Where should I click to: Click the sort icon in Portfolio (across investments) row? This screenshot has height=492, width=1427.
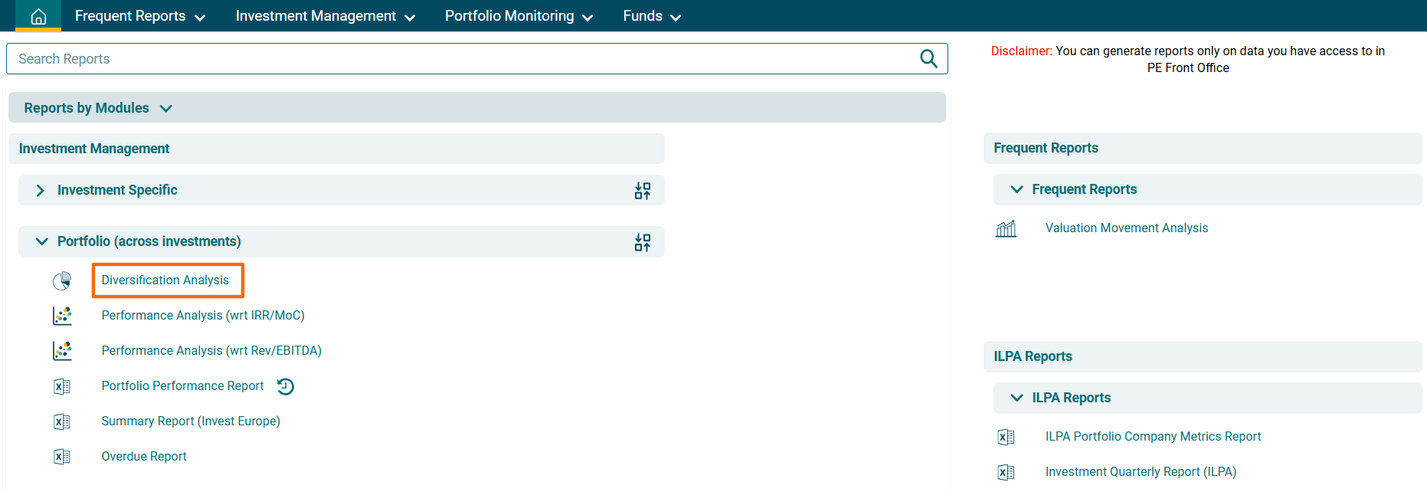click(x=642, y=242)
